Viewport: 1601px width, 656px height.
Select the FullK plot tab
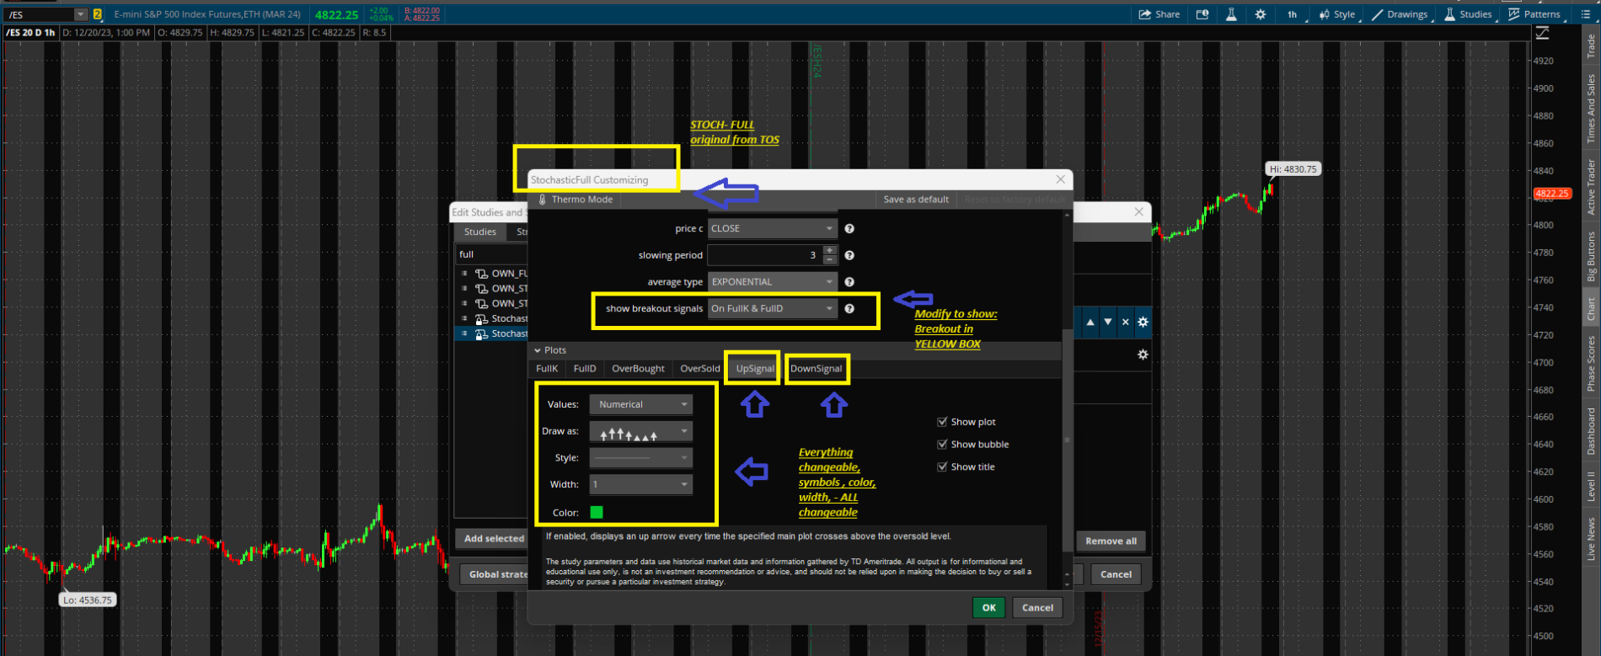point(547,369)
